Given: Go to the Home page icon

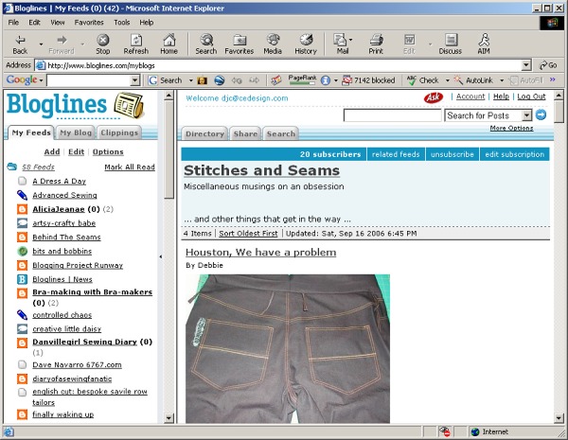Looking at the screenshot, I should pos(169,44).
